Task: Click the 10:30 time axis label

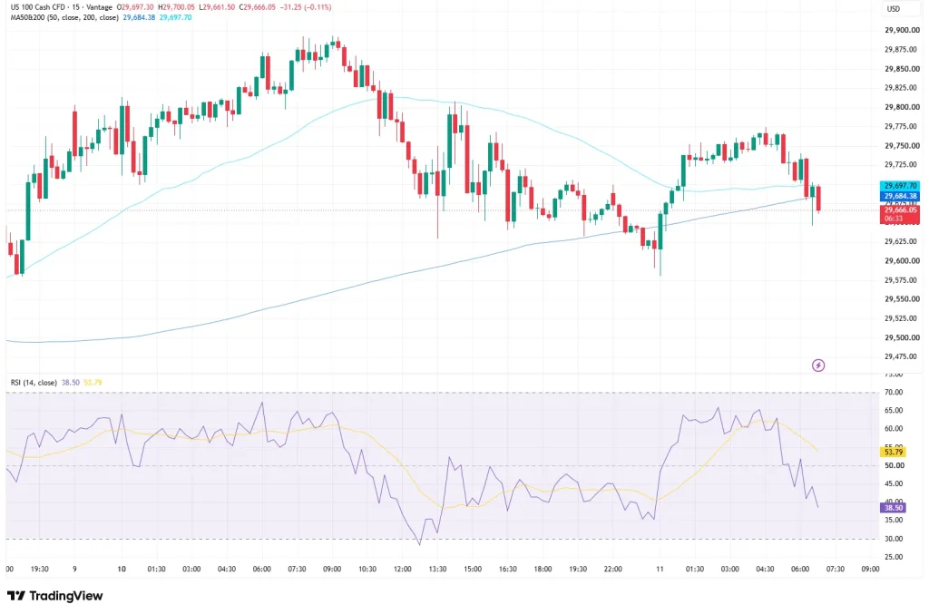Action: 367,569
